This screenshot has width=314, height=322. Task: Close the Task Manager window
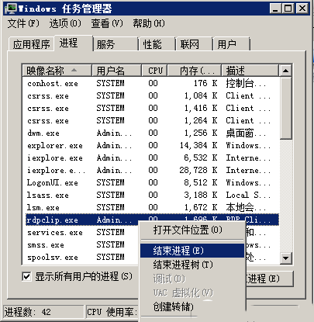[x=302, y=9]
